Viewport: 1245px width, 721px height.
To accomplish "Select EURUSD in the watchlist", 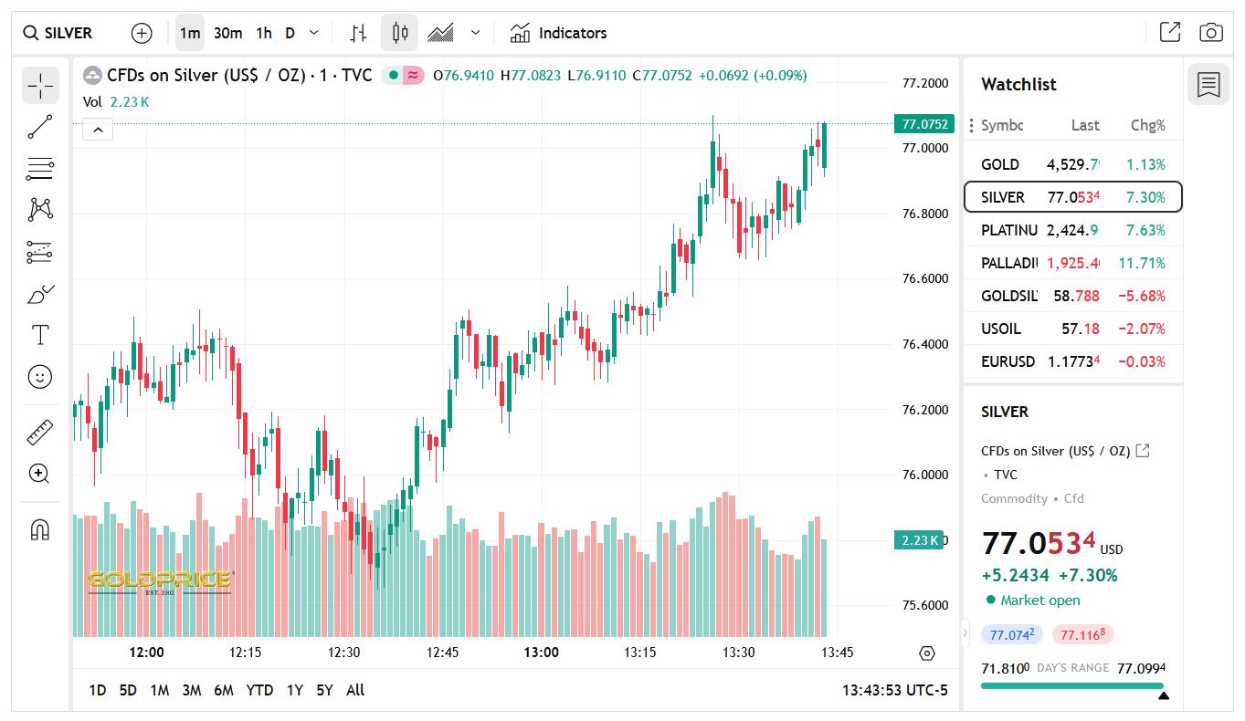I will coord(1073,361).
